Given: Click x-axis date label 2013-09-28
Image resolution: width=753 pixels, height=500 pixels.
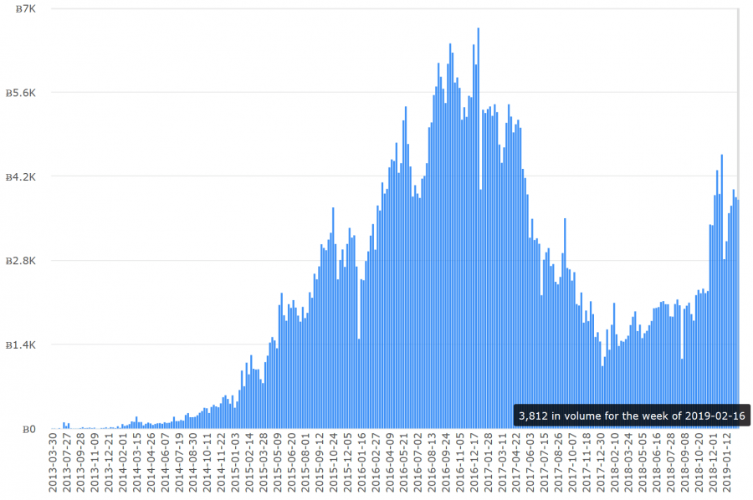Looking at the screenshot, I should (x=81, y=462).
